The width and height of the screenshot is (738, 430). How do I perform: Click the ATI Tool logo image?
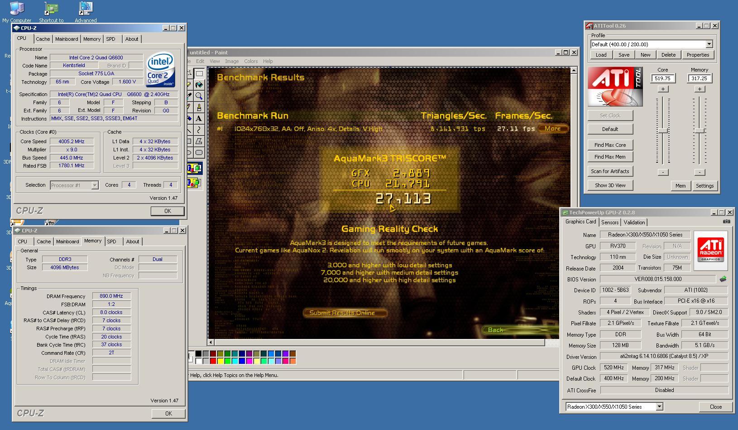click(615, 86)
